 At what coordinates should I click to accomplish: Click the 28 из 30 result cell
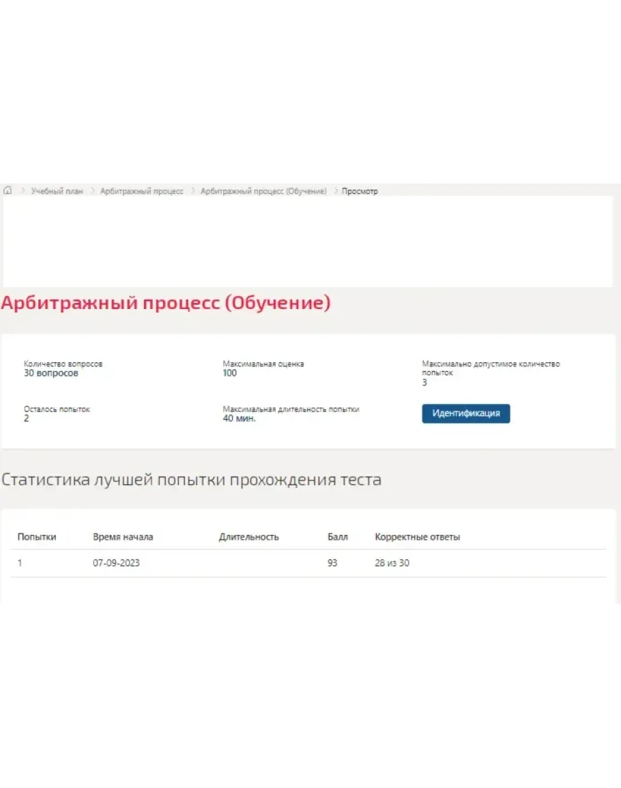coord(392,564)
